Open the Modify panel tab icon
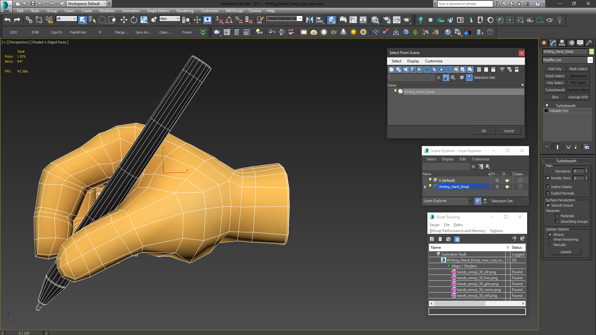This screenshot has height=335, width=596. [x=553, y=43]
